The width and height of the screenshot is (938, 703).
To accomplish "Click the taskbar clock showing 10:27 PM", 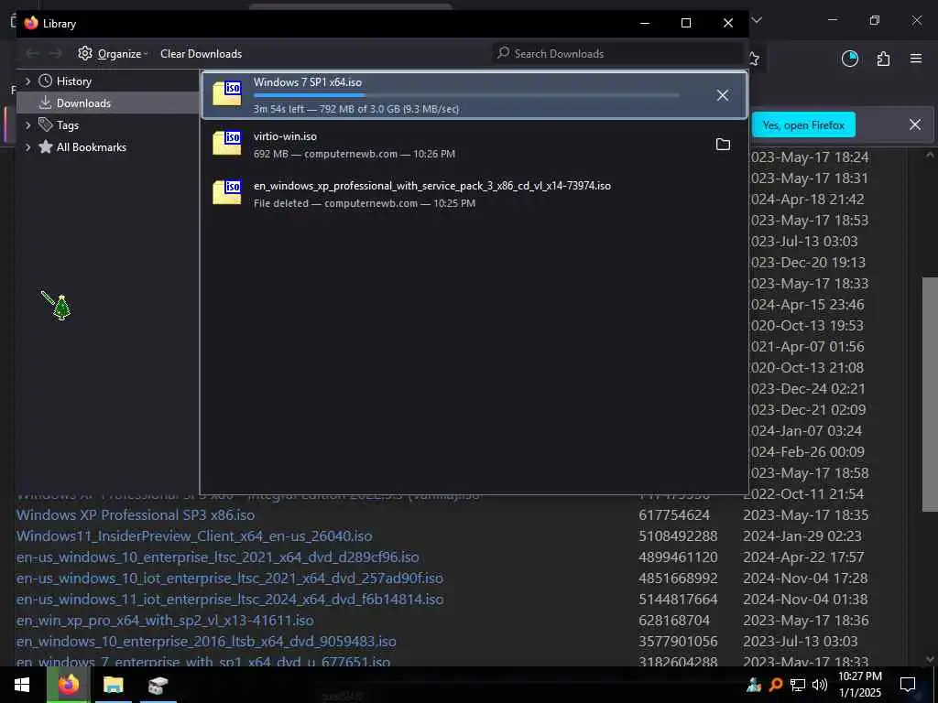I will 859,685.
